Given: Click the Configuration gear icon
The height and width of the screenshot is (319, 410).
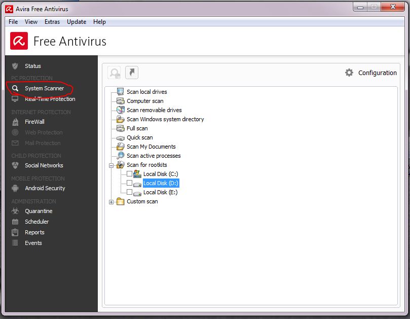Looking at the screenshot, I should 349,73.
